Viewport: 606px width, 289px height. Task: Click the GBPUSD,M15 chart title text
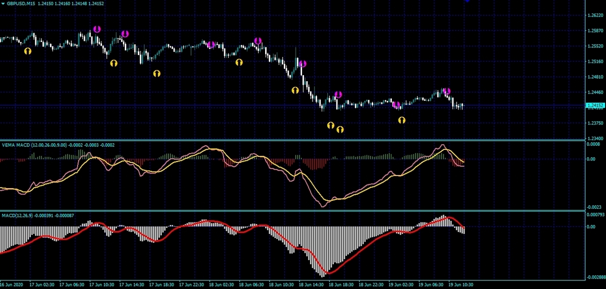coord(22,3)
